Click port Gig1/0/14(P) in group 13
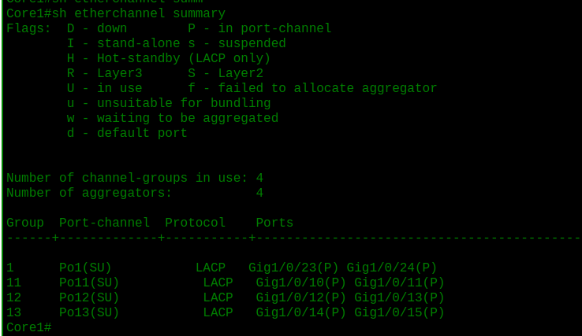This screenshot has height=336, width=582. tap(301, 312)
